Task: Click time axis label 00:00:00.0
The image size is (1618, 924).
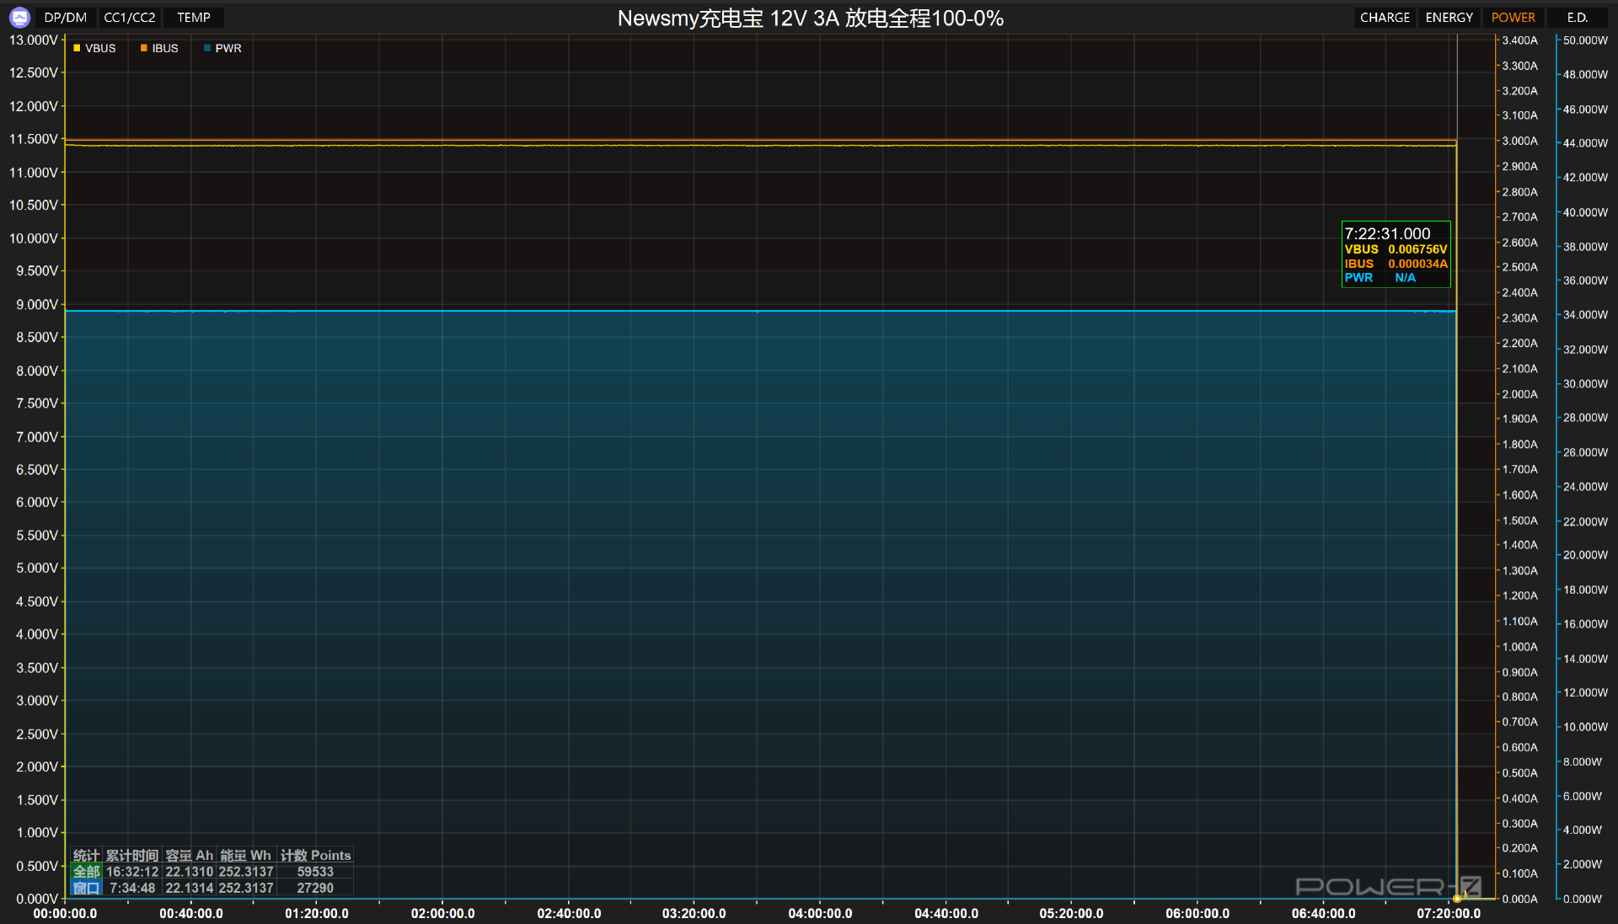Action: [x=65, y=913]
